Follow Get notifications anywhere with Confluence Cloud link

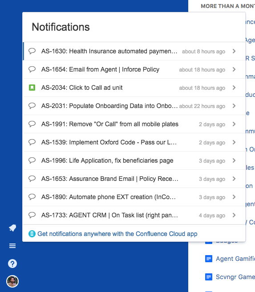pos(117,234)
